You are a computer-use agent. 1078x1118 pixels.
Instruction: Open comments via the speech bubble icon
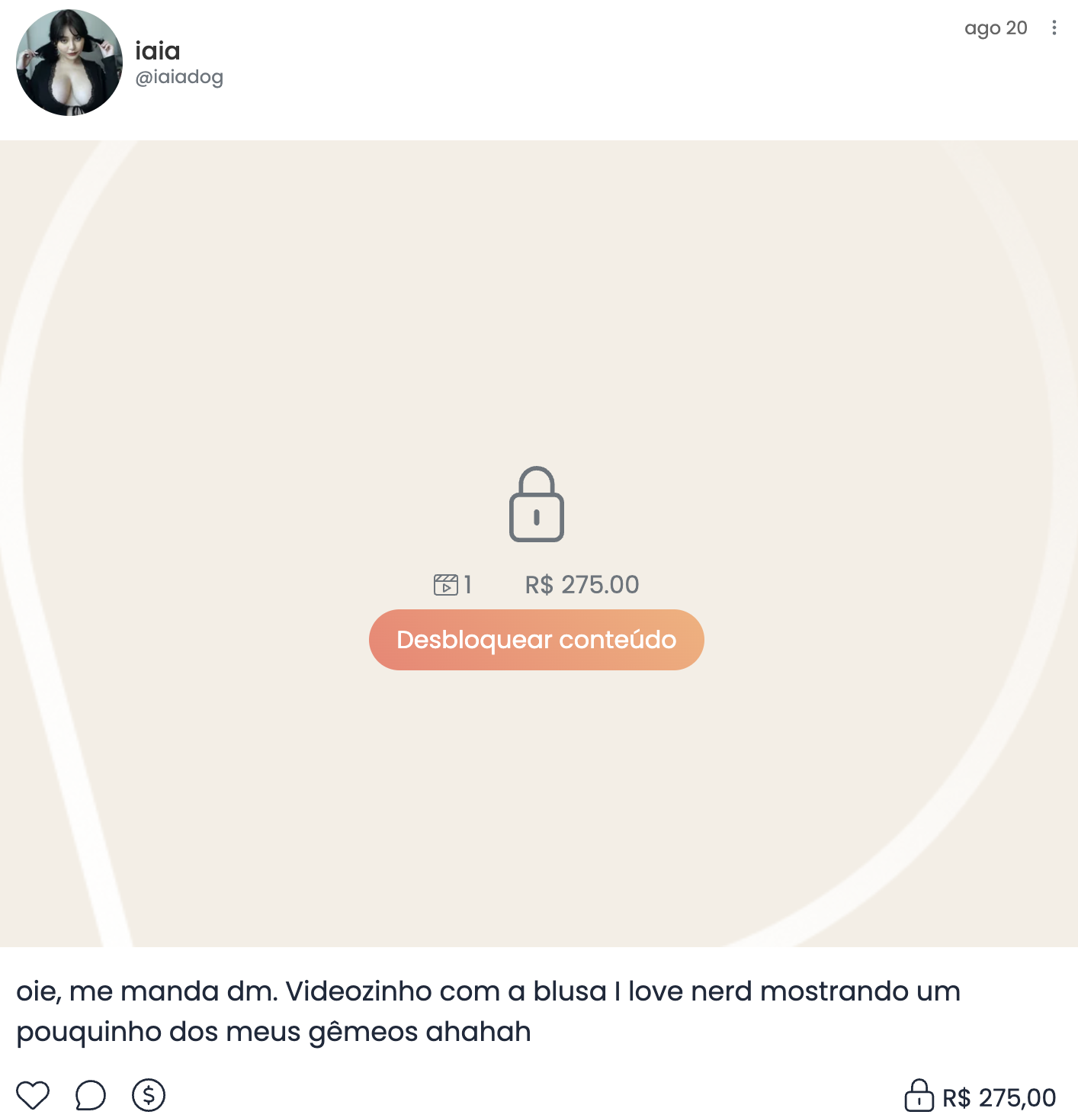[91, 1095]
